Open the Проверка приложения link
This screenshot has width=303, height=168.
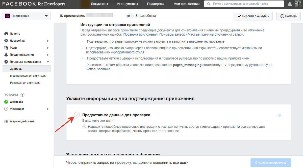(141, 34)
